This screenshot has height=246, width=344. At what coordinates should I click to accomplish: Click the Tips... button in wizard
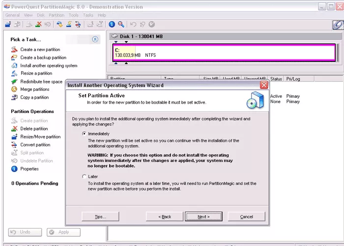coord(100,217)
